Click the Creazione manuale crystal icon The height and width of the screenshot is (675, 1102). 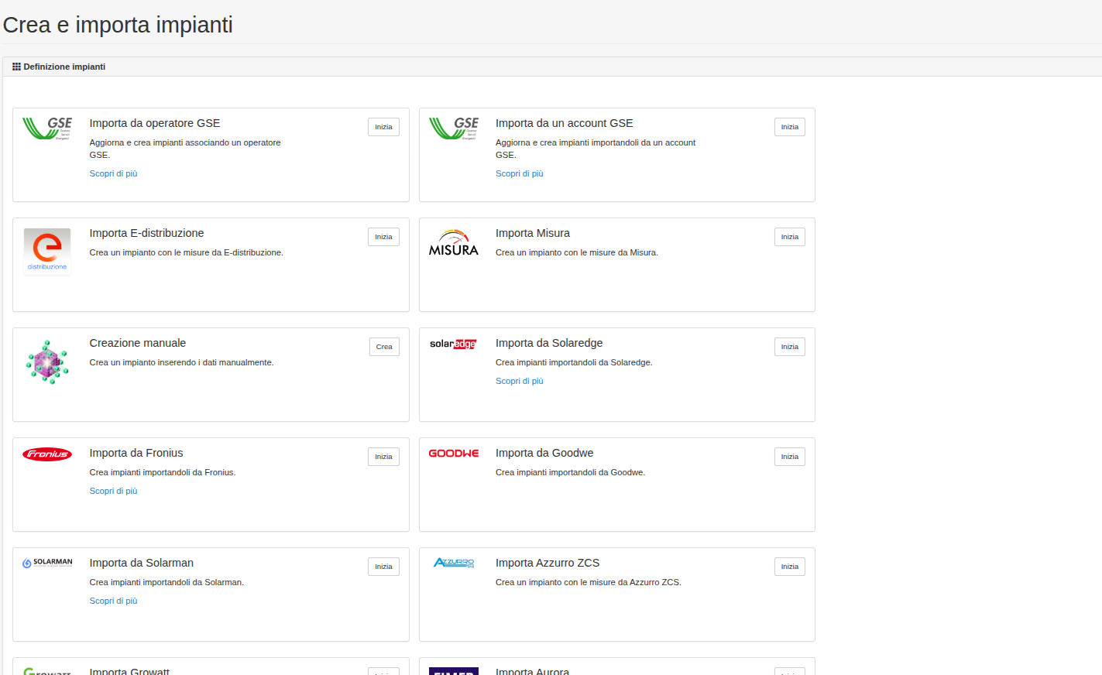coord(47,362)
